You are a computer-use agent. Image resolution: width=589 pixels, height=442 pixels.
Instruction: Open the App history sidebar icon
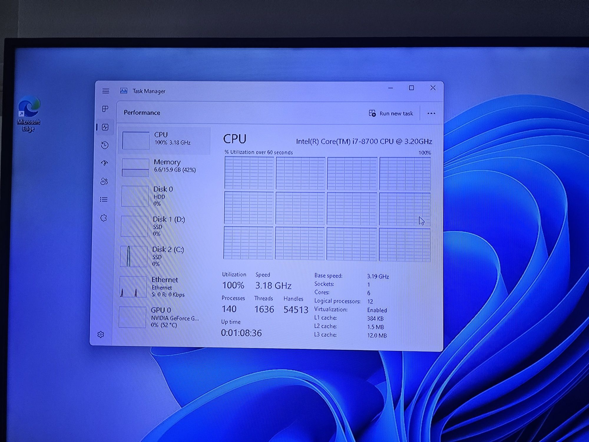coord(105,145)
